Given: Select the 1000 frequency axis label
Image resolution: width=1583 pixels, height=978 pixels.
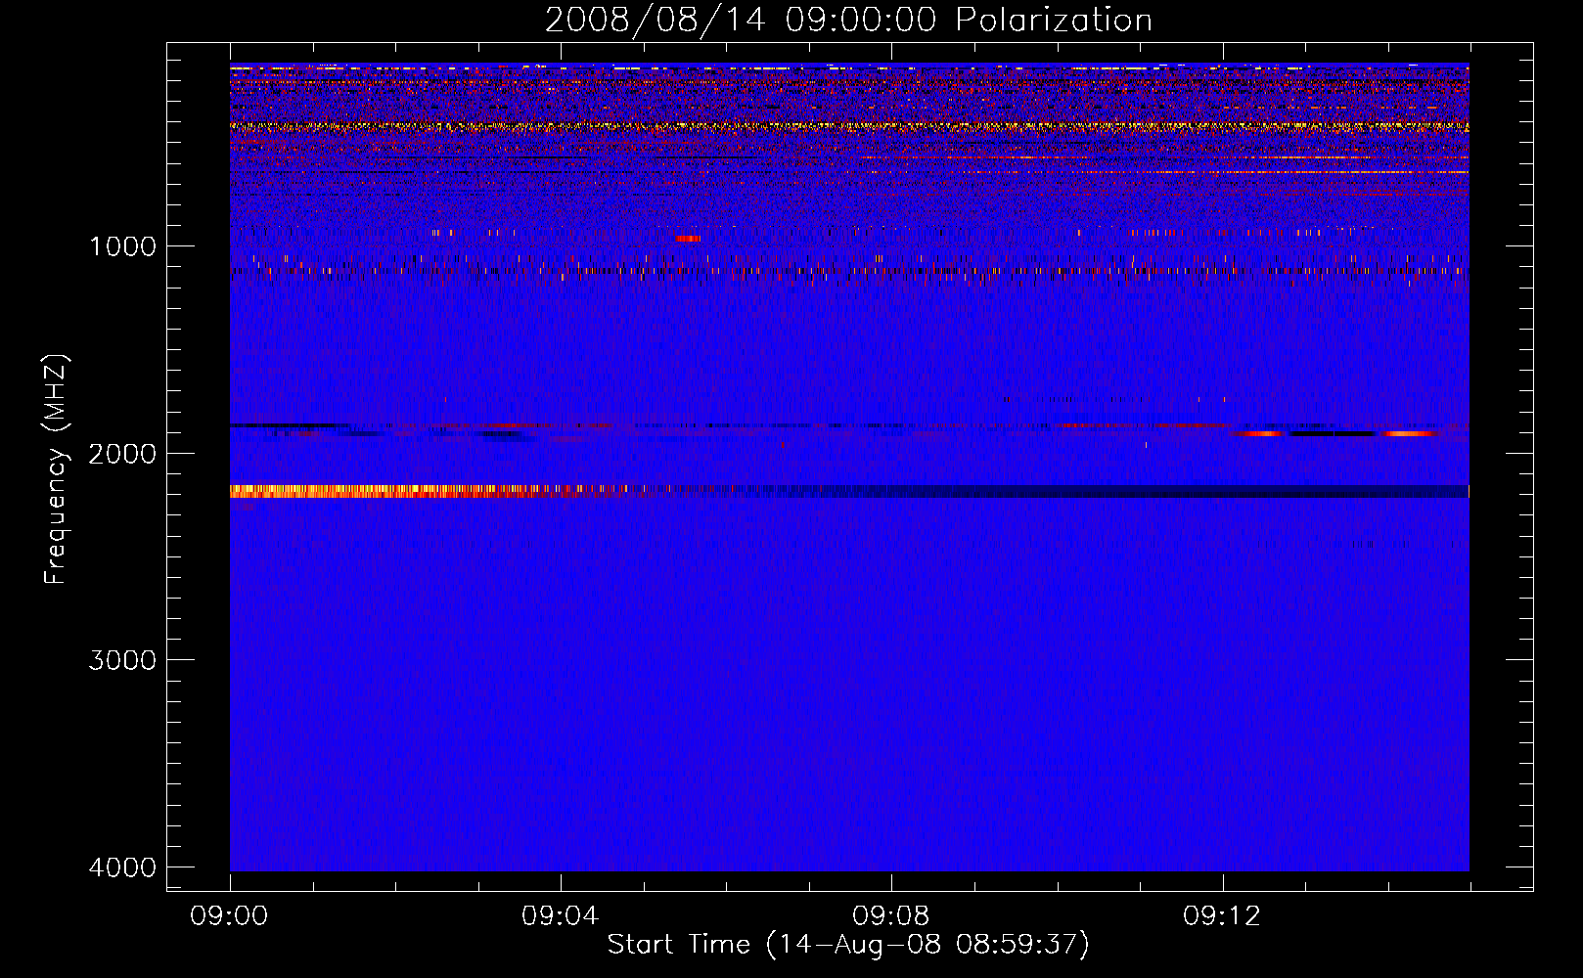Looking at the screenshot, I should (122, 245).
